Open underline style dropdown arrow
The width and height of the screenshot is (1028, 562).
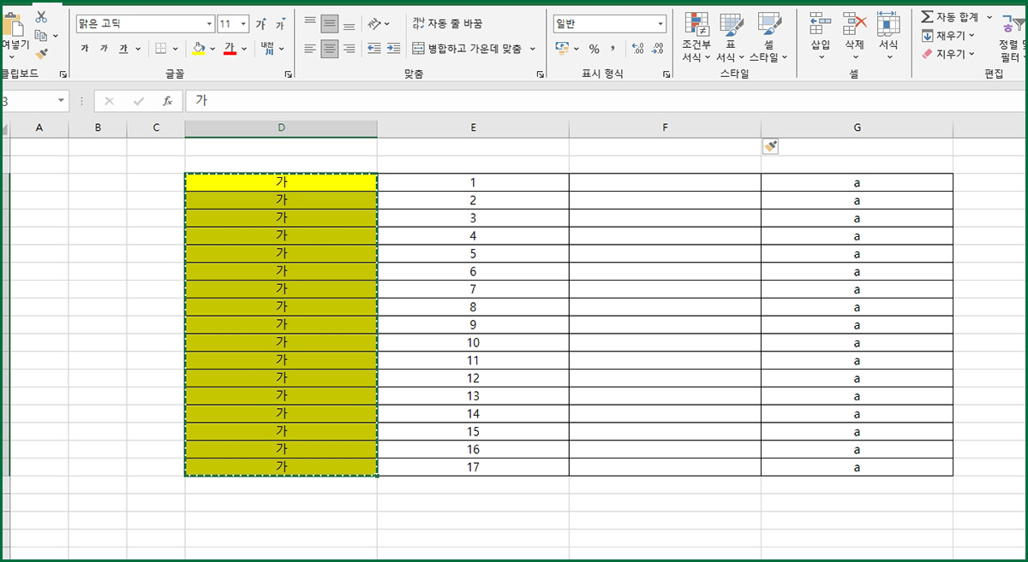tap(138, 49)
